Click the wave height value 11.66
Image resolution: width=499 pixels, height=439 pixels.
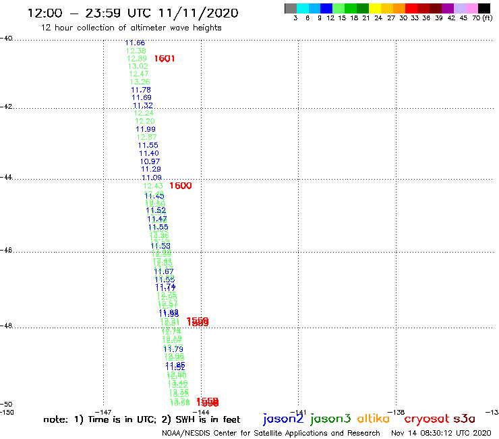[x=135, y=43]
